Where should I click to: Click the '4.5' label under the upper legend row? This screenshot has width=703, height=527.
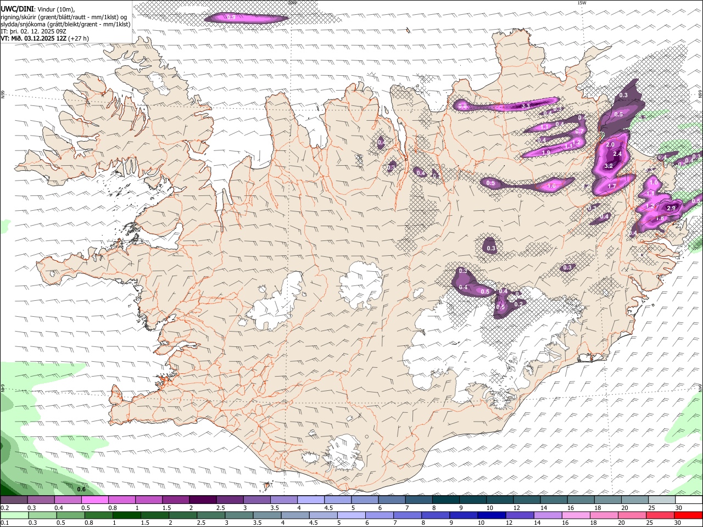(328, 508)
